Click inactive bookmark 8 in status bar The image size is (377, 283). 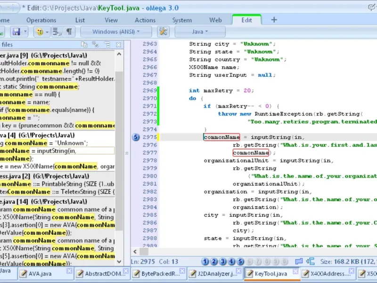pyautogui.click(x=267, y=261)
